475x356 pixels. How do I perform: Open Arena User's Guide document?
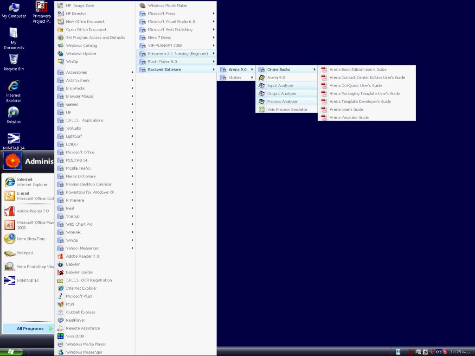coord(367,109)
